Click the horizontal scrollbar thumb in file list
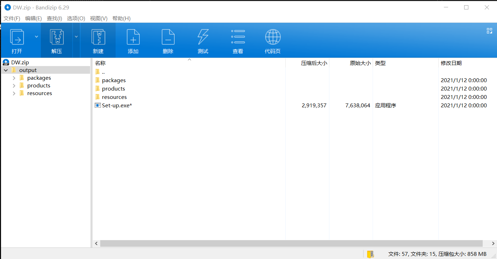 click(291, 243)
